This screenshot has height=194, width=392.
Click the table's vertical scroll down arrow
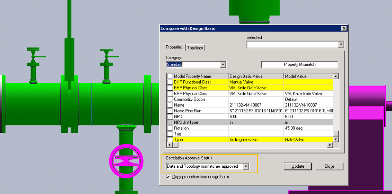336,139
